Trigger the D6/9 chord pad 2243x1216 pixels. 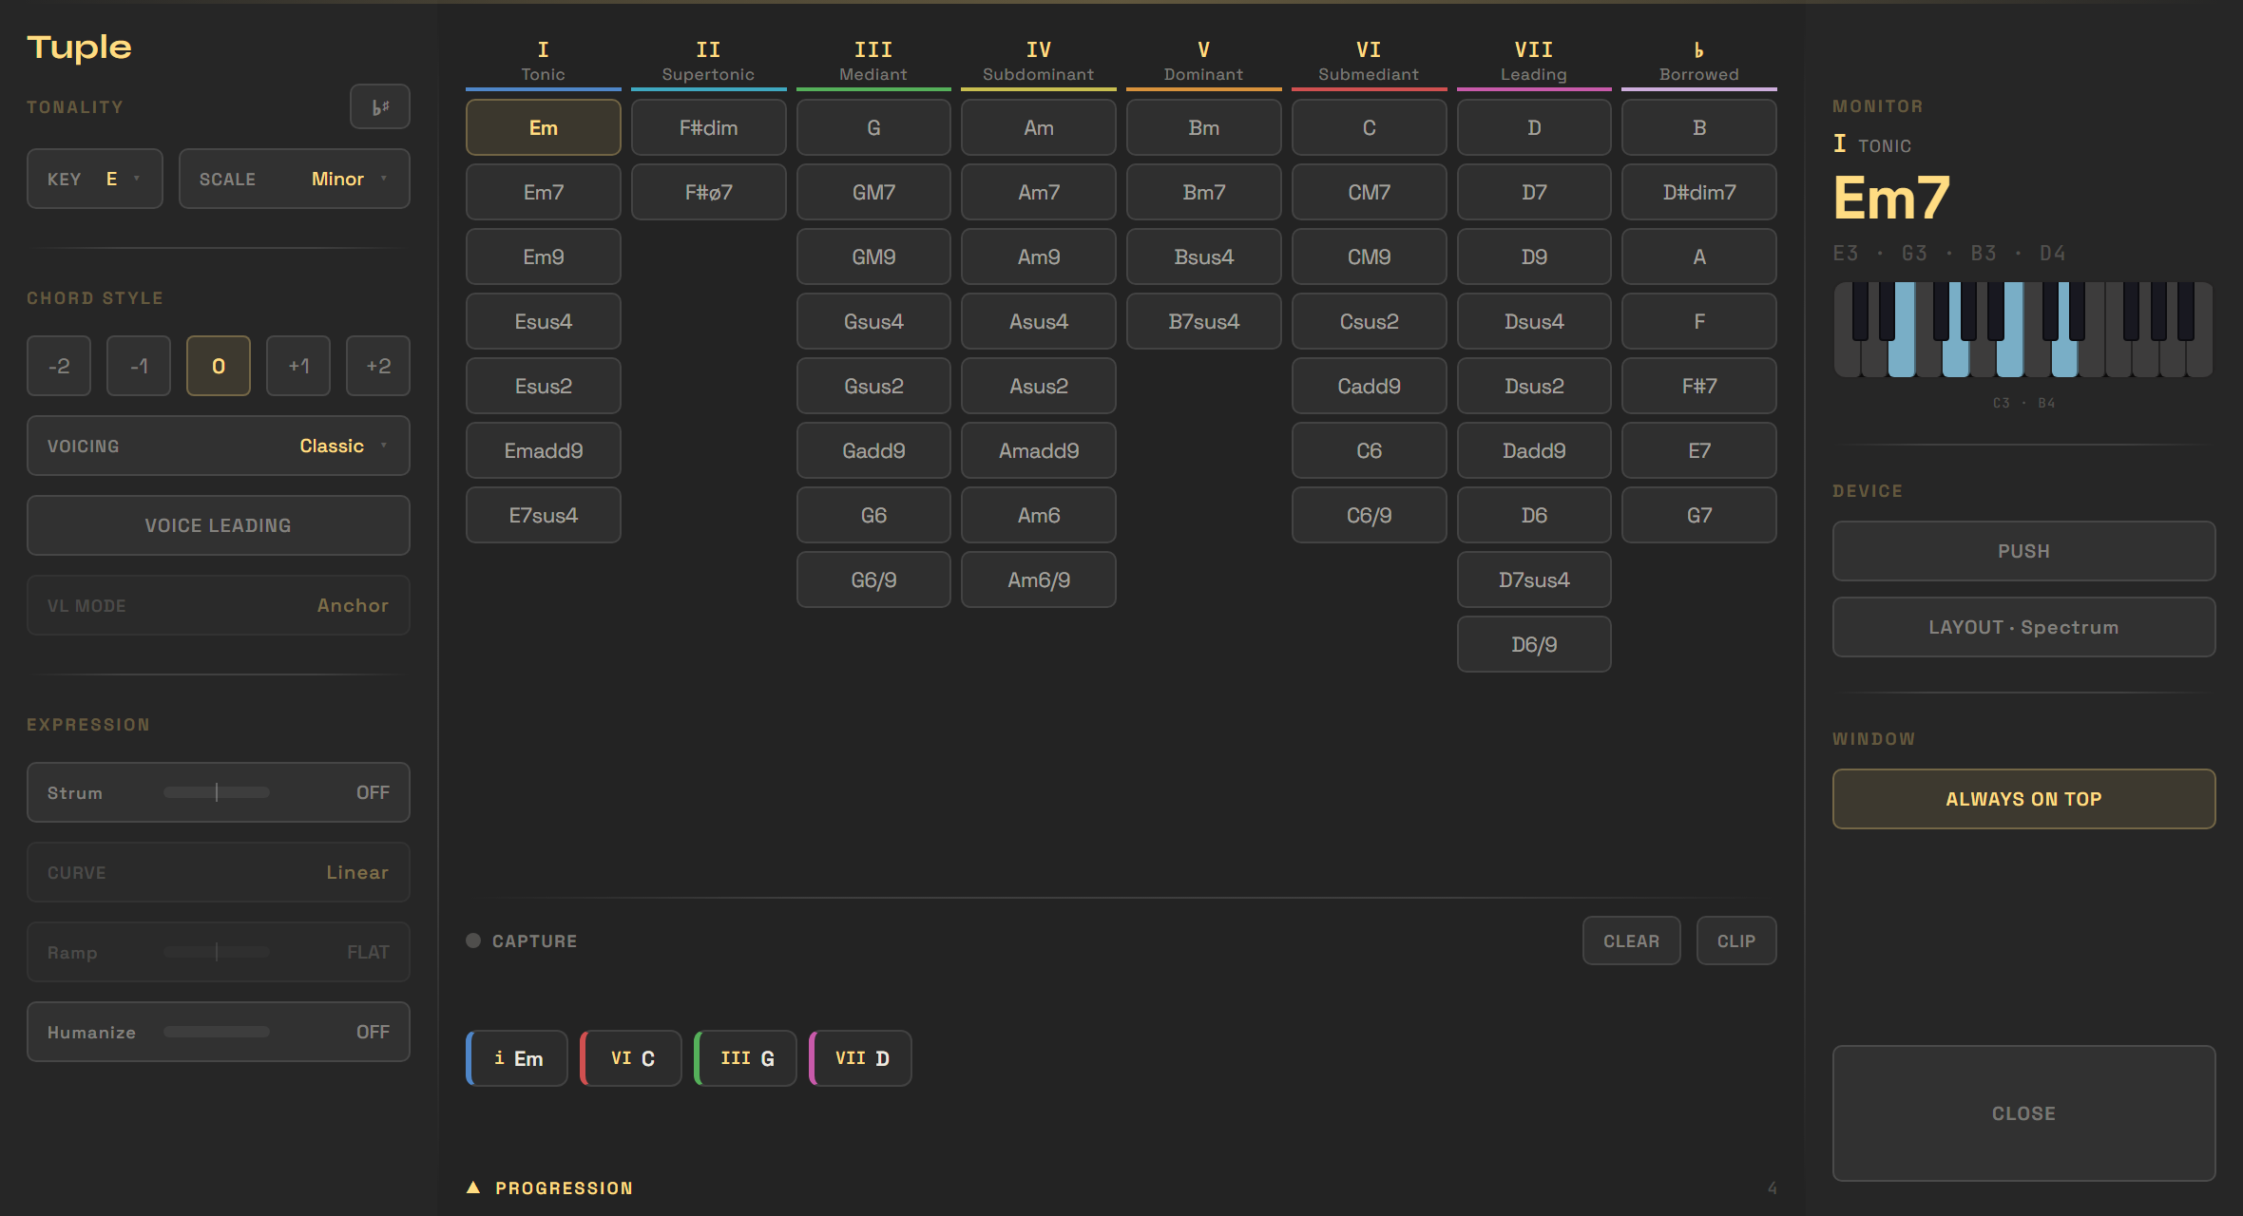[1534, 644]
